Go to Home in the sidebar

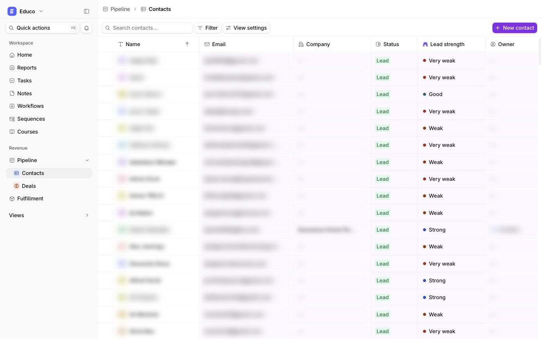pos(49,55)
